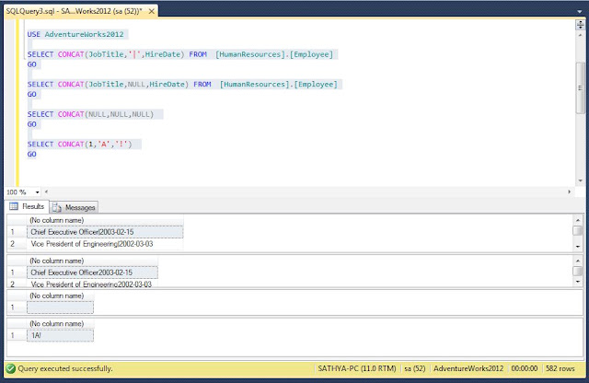Switch to the Results tab
Screen dimensions: 589x383
[27, 206]
